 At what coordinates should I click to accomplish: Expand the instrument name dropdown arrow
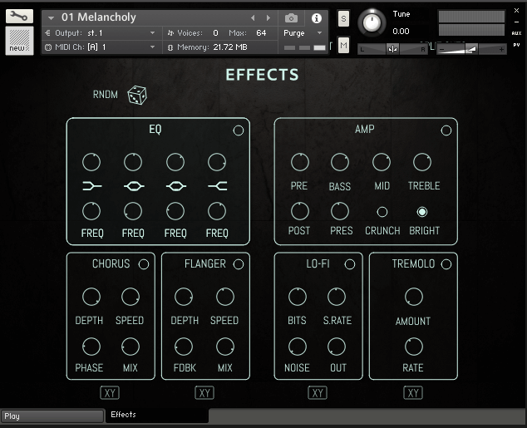click(x=52, y=18)
